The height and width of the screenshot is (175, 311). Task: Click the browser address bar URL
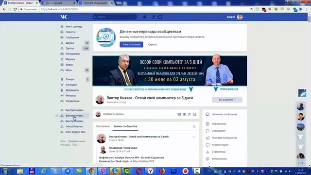(59, 9)
